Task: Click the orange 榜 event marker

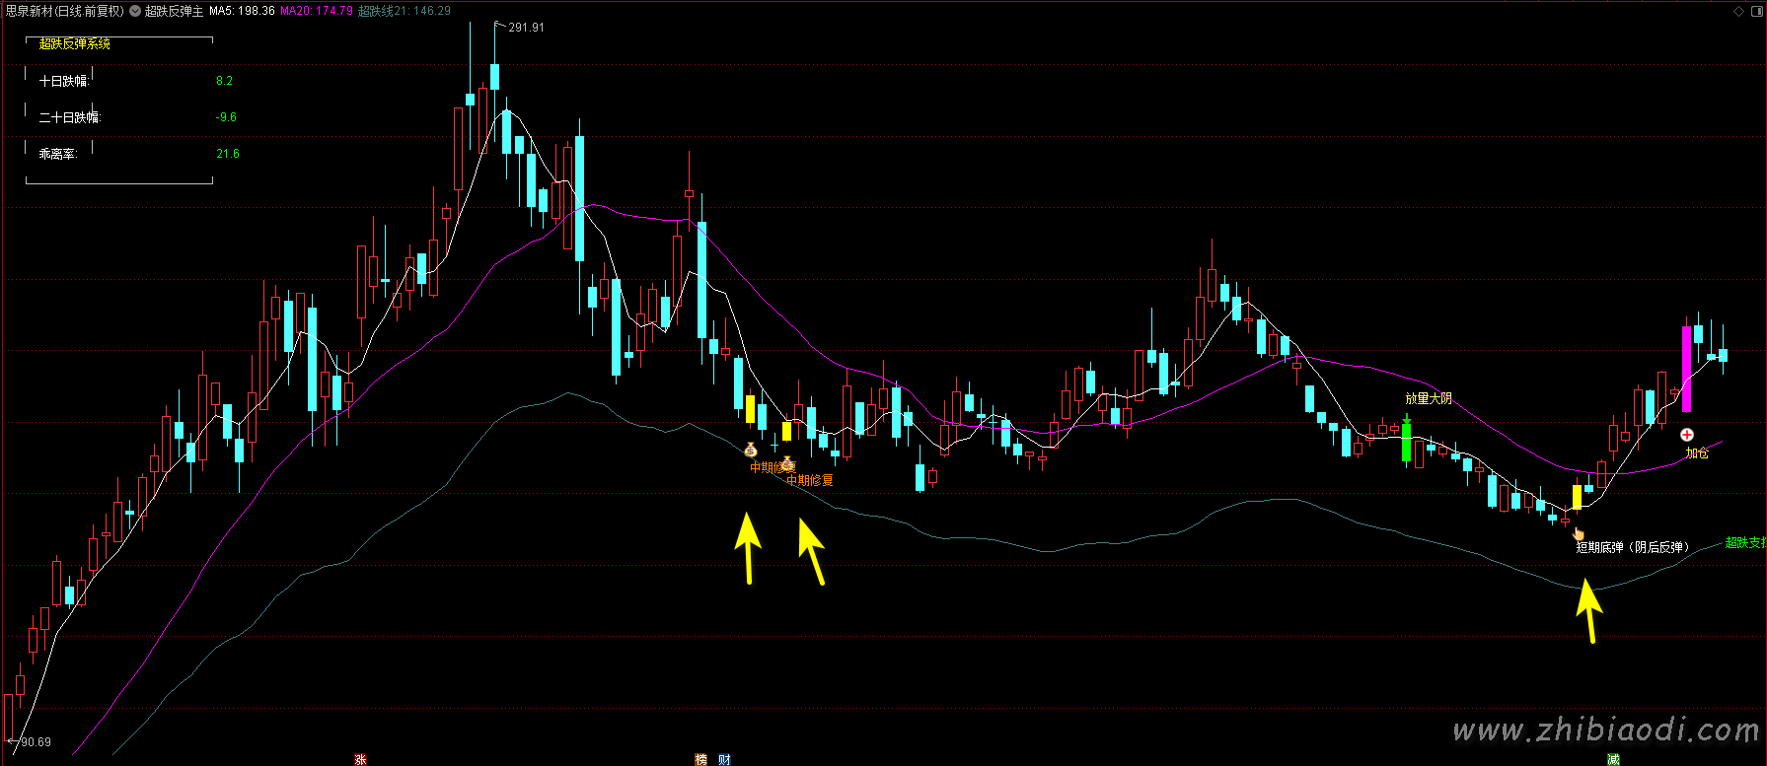Action: click(701, 759)
